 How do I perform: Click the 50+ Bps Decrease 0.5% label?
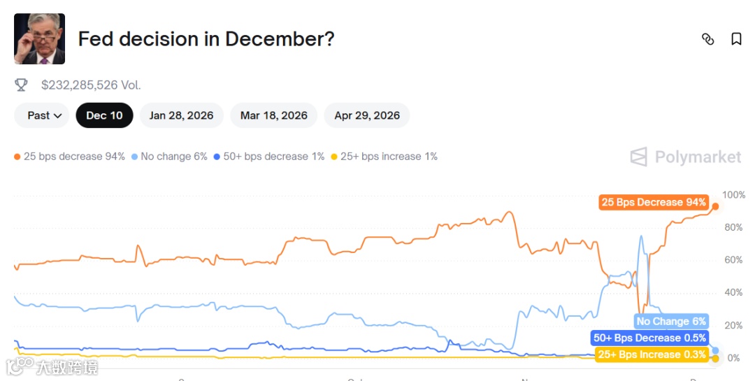click(x=649, y=338)
